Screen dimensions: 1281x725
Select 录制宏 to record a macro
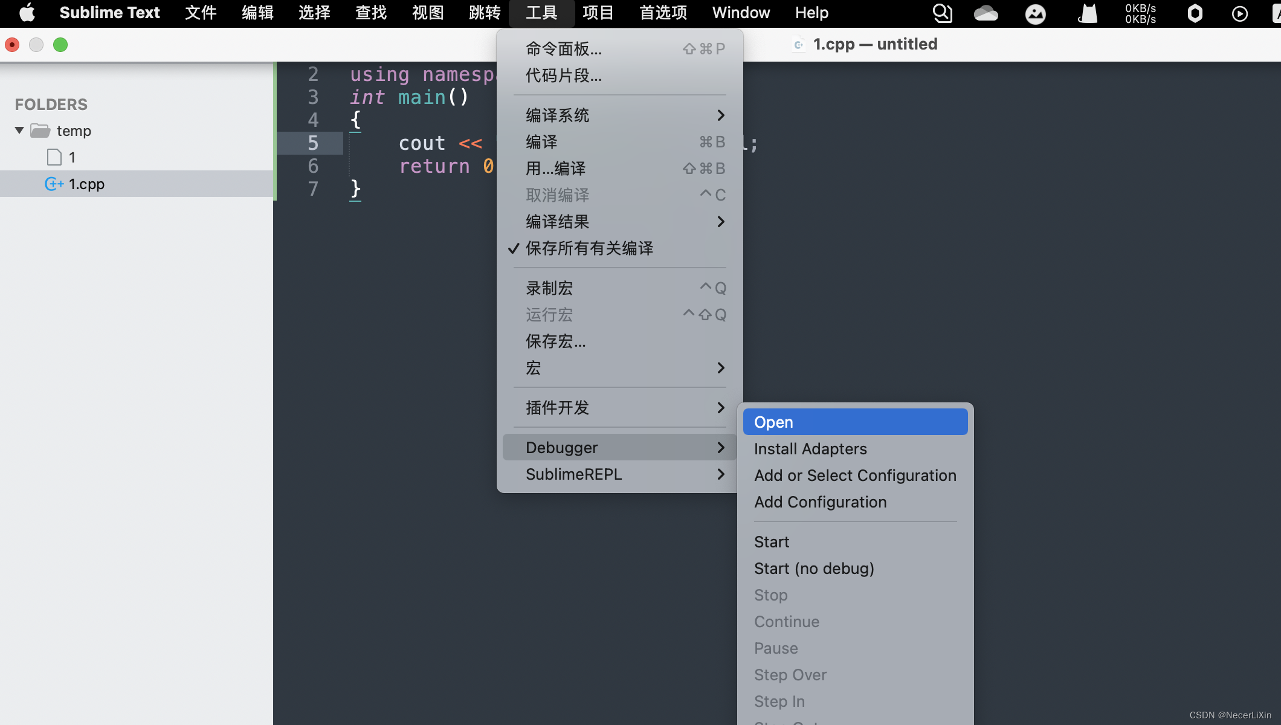(549, 288)
